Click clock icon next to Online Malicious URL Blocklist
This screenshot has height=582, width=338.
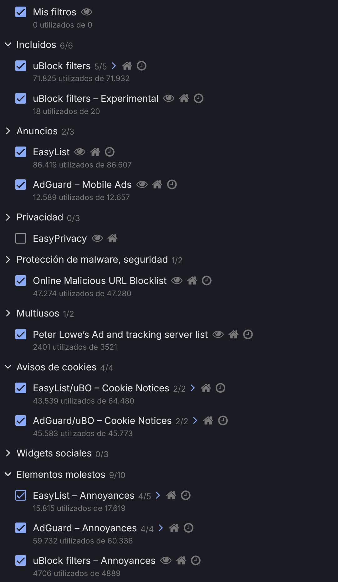tap(207, 281)
